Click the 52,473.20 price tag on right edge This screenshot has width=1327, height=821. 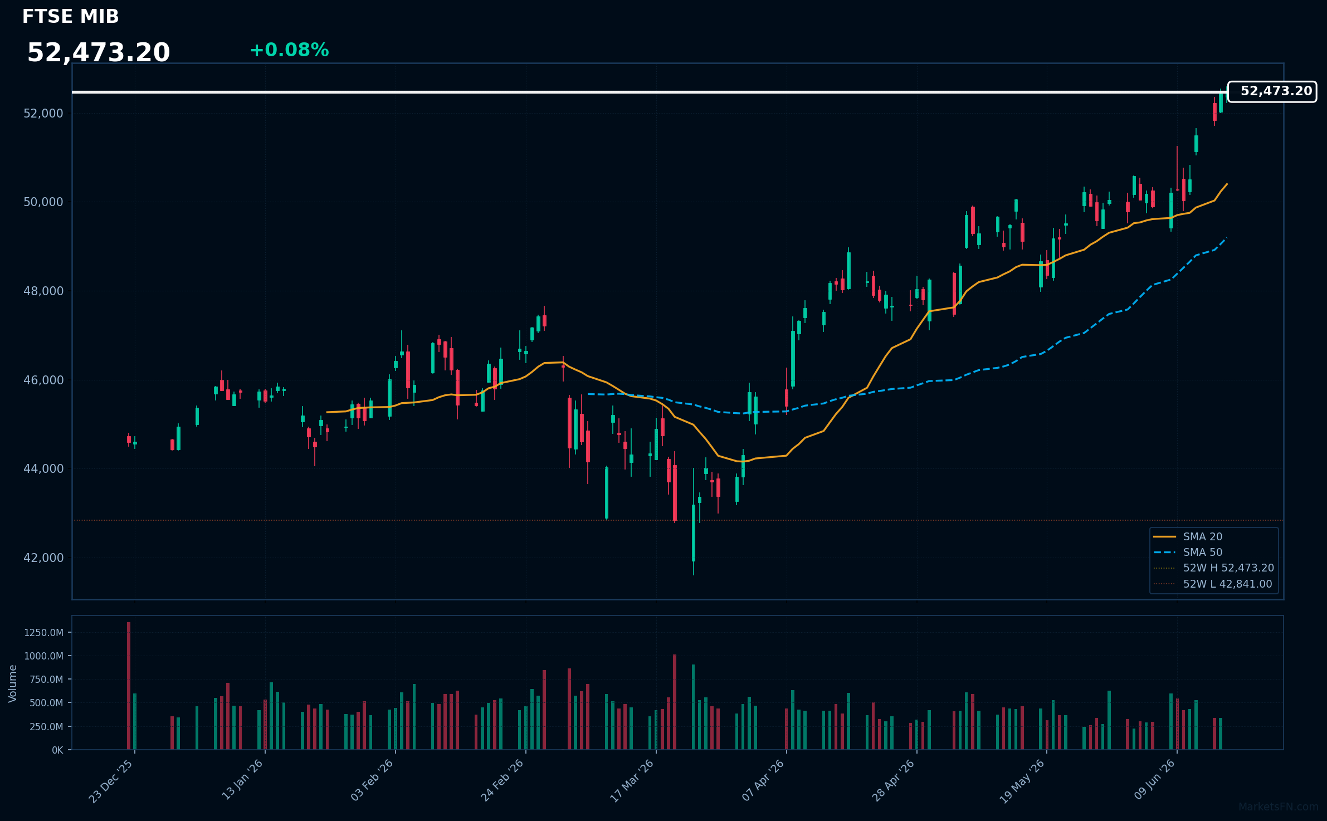[1272, 91]
